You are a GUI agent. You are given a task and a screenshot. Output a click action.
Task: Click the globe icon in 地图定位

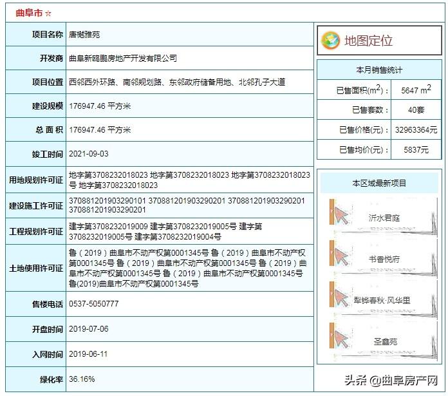(x=330, y=41)
